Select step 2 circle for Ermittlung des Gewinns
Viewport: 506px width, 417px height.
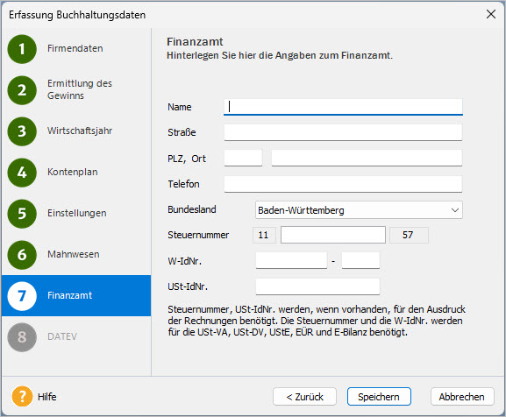coord(22,90)
